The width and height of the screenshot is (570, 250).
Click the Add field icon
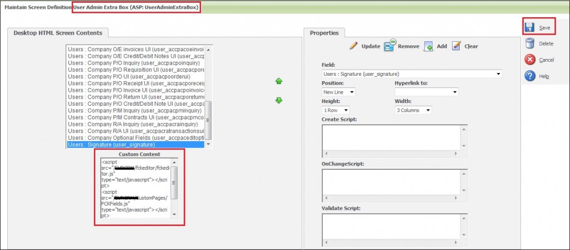click(x=429, y=46)
